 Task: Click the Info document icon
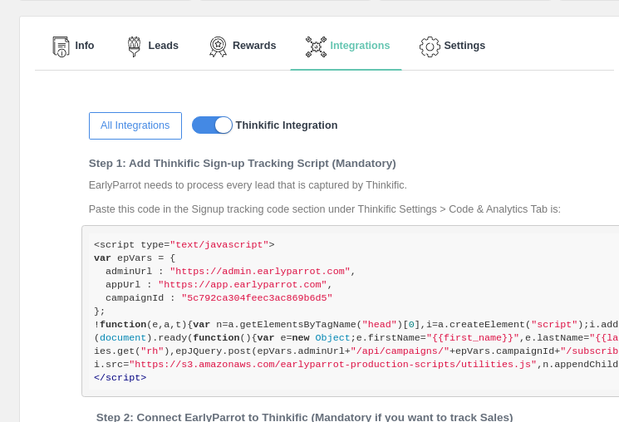click(x=61, y=47)
